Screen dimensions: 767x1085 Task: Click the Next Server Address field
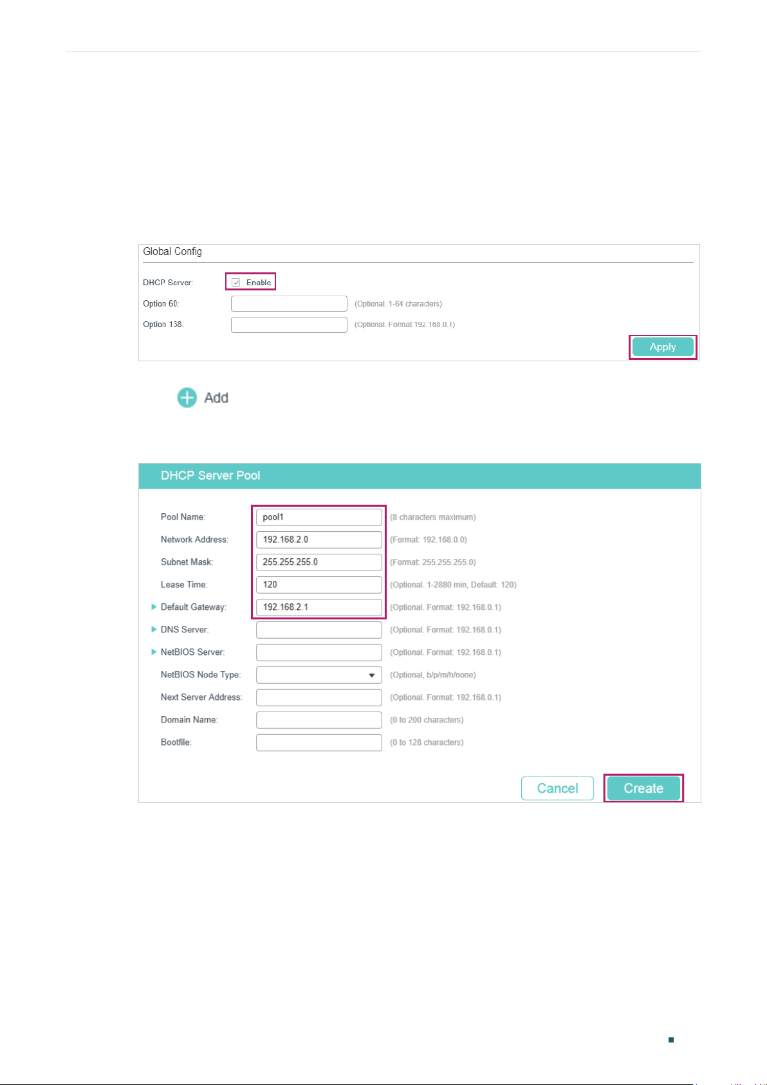(x=319, y=697)
